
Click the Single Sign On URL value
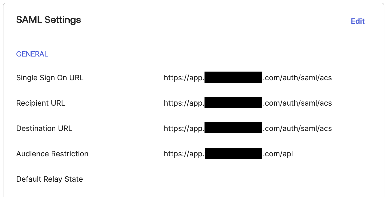[248, 78]
